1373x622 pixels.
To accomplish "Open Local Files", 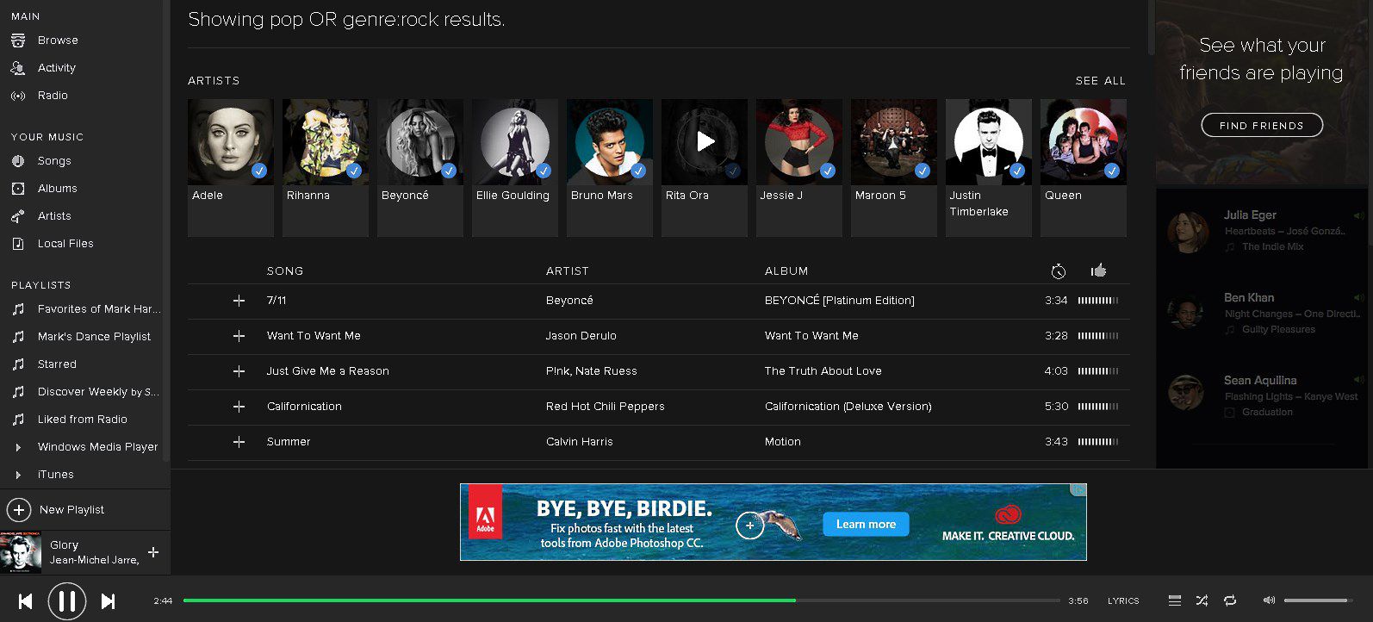I will [x=65, y=244].
